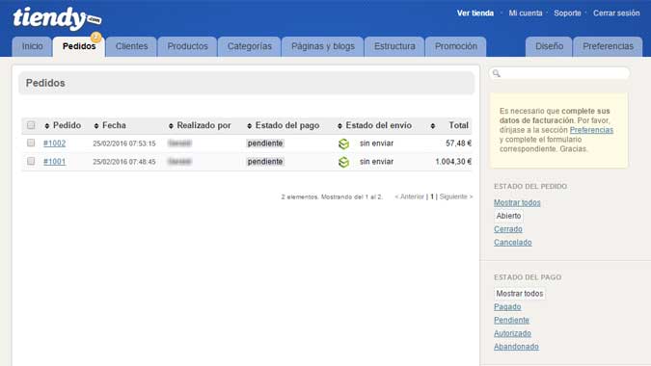Filter orders by Cancelado
The width and height of the screenshot is (651, 366).
(513, 243)
